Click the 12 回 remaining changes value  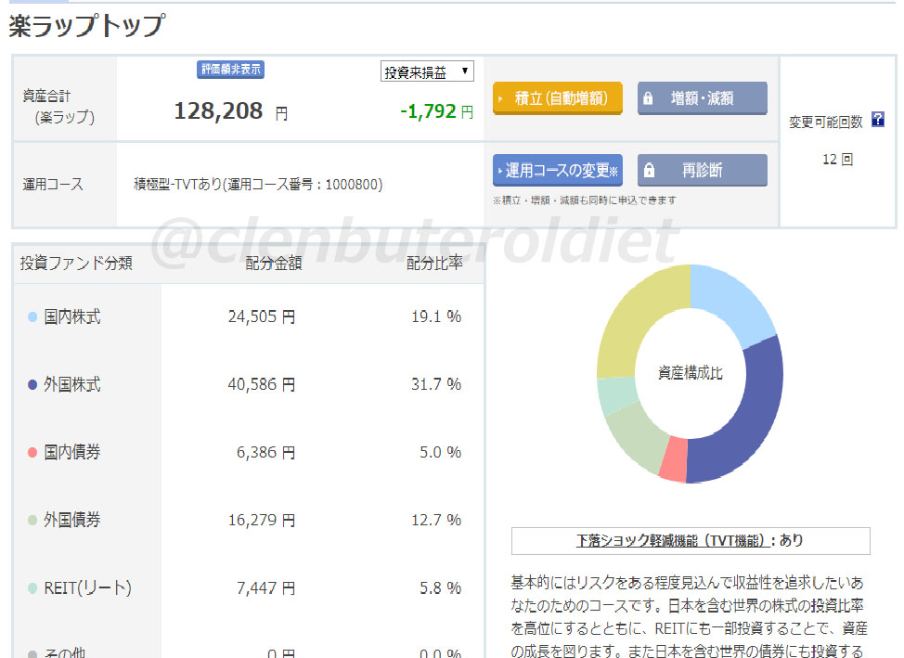coord(837,160)
